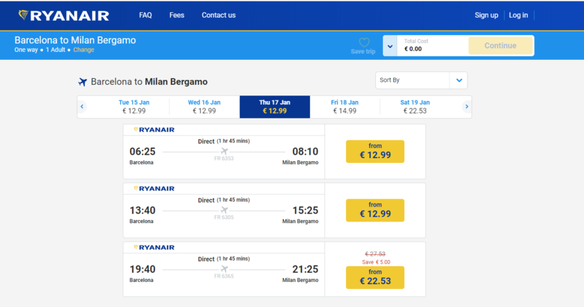
Task: Click the plane icon of flight FR 6305
Action: (224, 210)
